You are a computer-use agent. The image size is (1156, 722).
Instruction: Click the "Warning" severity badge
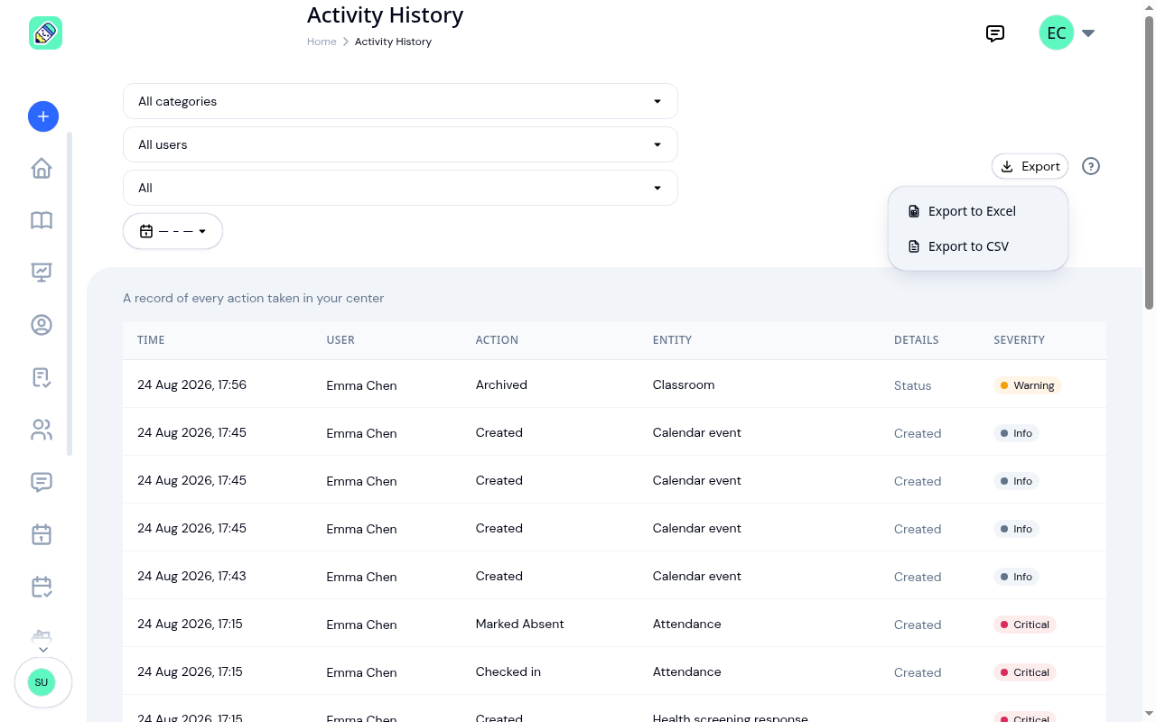1027,385
